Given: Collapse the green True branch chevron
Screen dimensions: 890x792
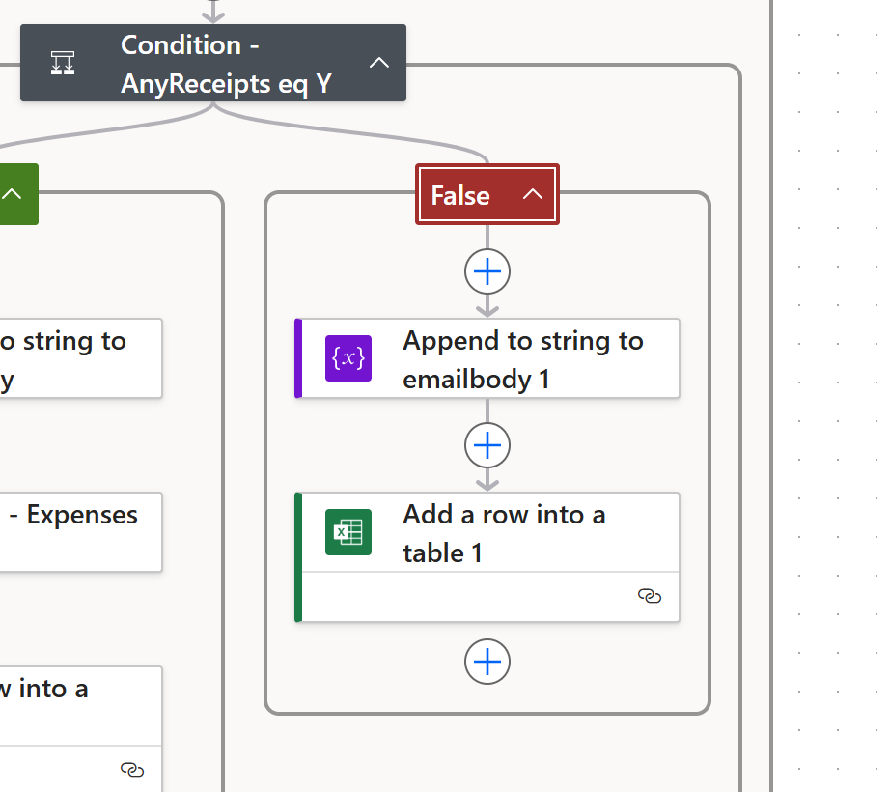Looking at the screenshot, I should coord(13,194).
